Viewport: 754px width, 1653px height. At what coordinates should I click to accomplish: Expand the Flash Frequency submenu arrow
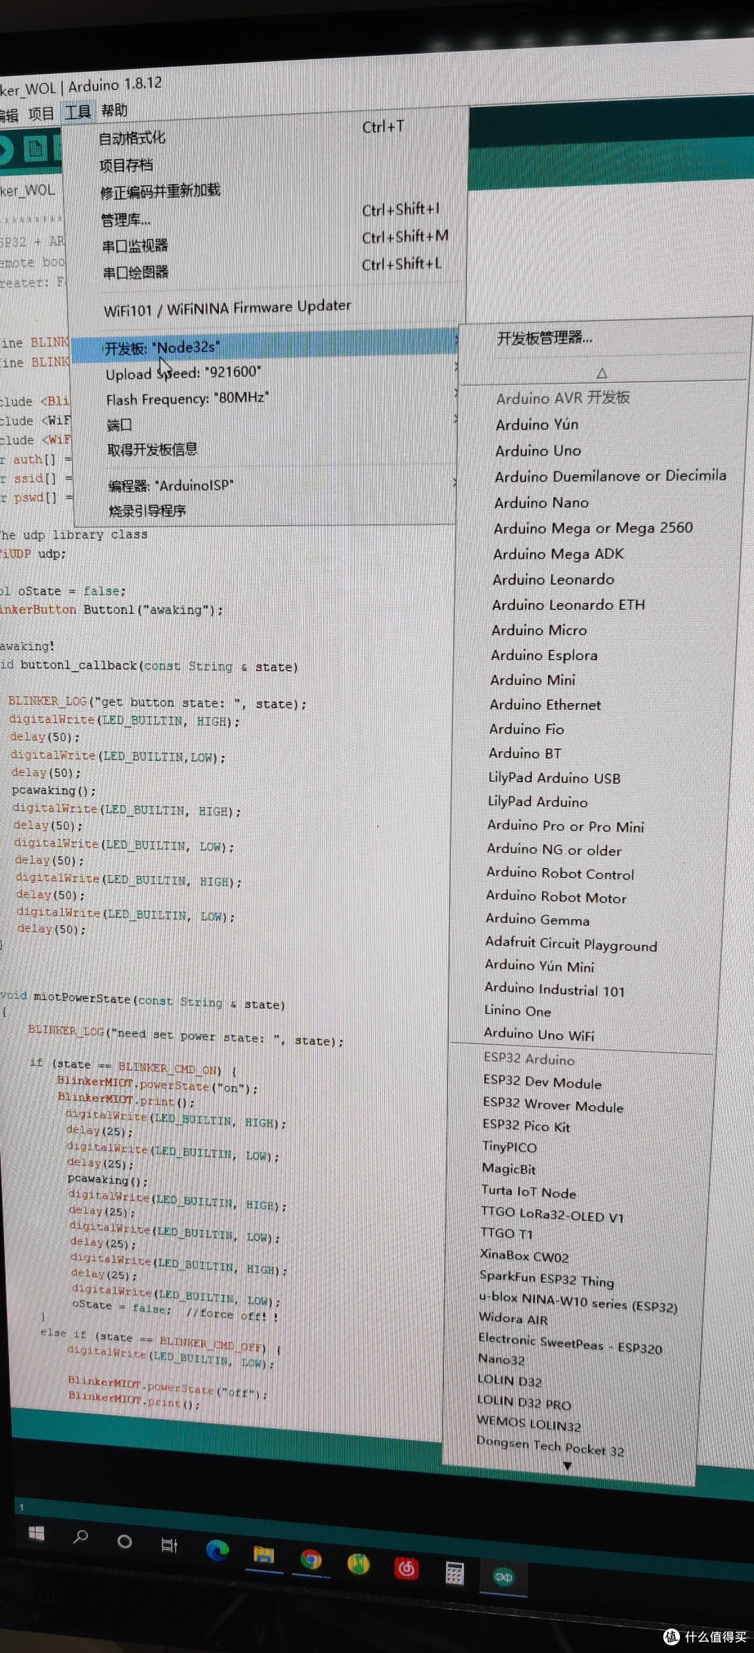456,393
